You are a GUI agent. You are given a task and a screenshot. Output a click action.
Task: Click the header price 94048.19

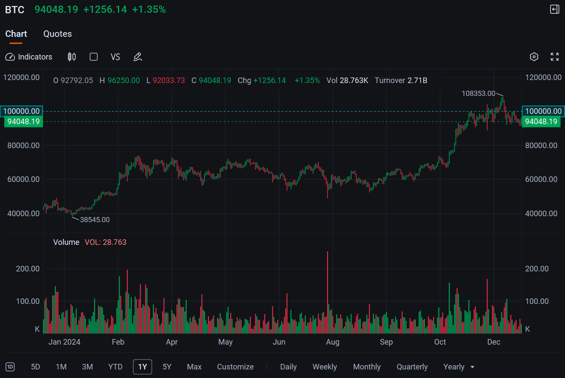56,9
